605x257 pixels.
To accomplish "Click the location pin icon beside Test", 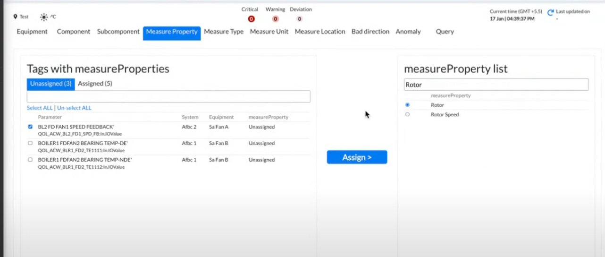I will tap(16, 17).
